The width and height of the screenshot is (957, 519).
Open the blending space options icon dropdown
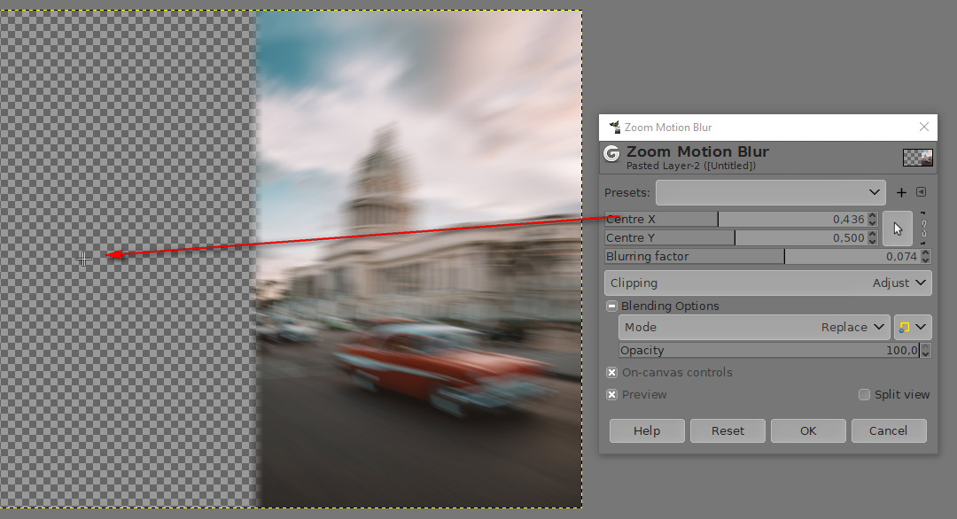click(913, 328)
